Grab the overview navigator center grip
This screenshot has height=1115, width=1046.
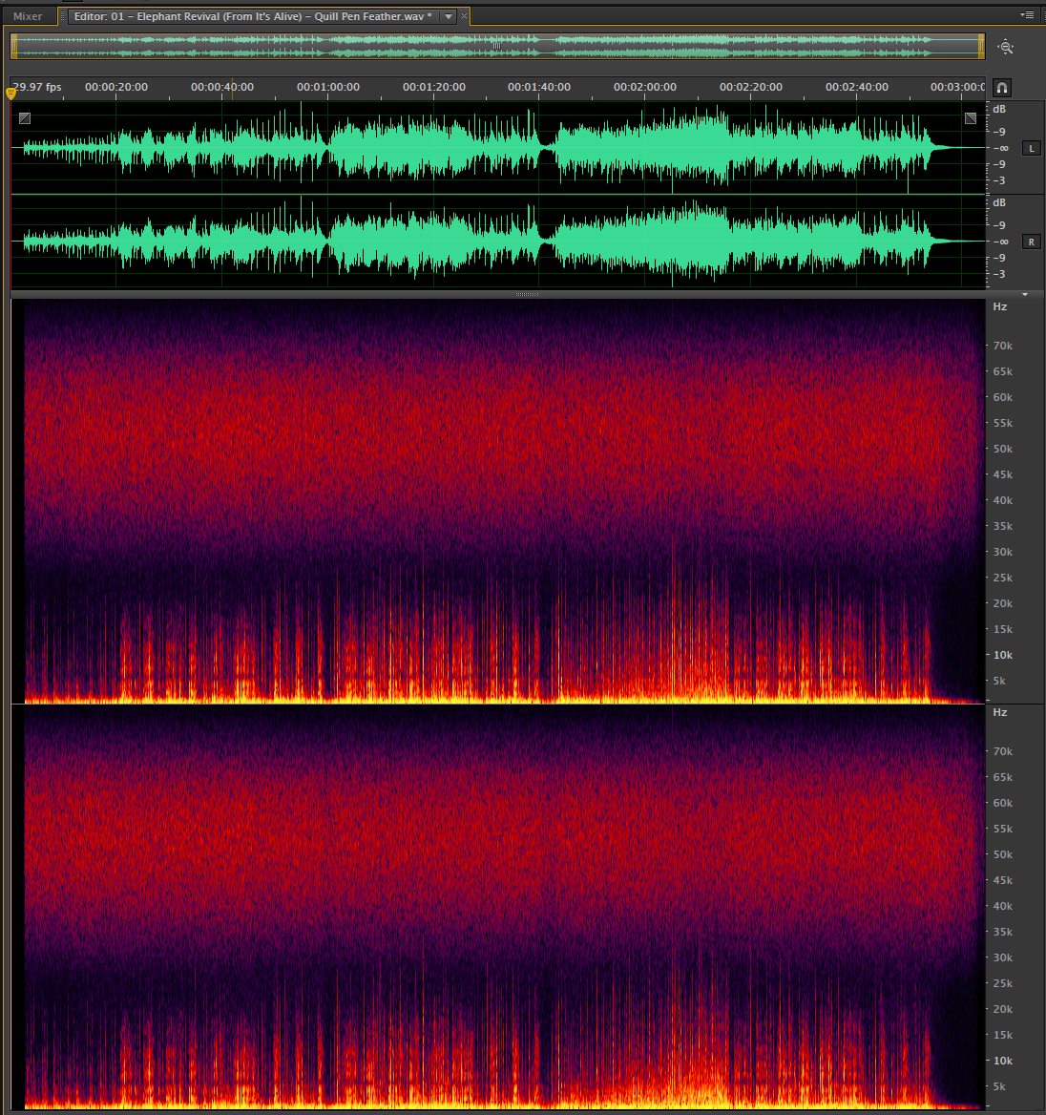click(x=496, y=46)
